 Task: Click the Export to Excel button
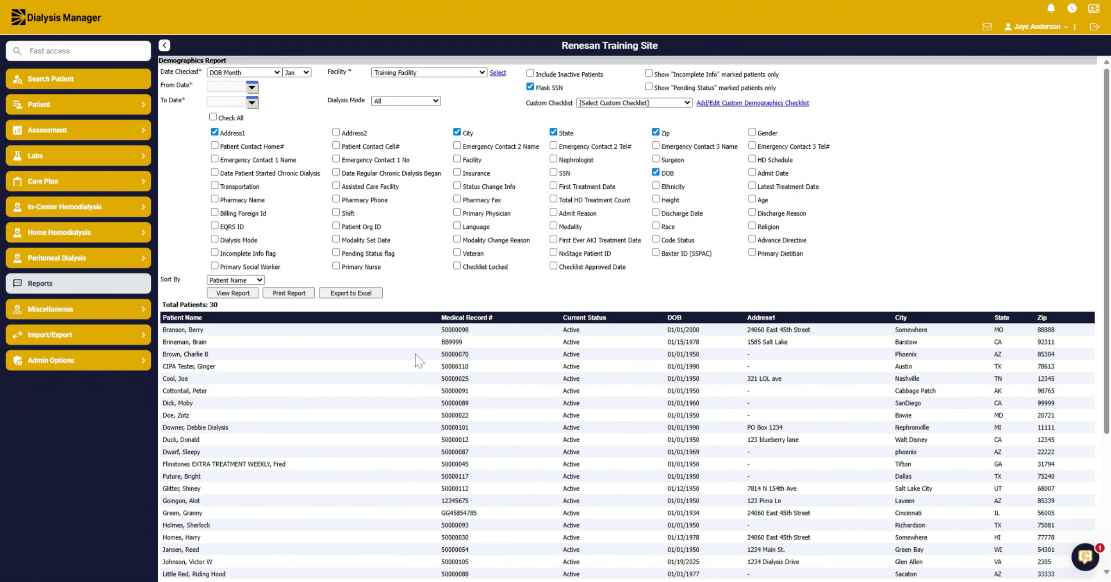[351, 293]
